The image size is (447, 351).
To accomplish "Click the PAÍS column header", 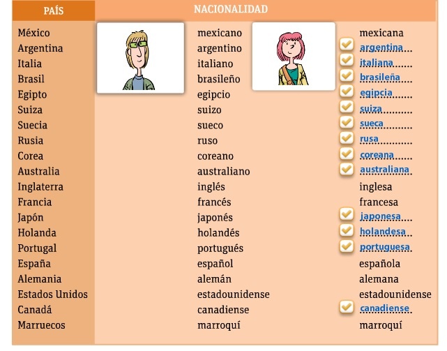I will pos(54,11).
